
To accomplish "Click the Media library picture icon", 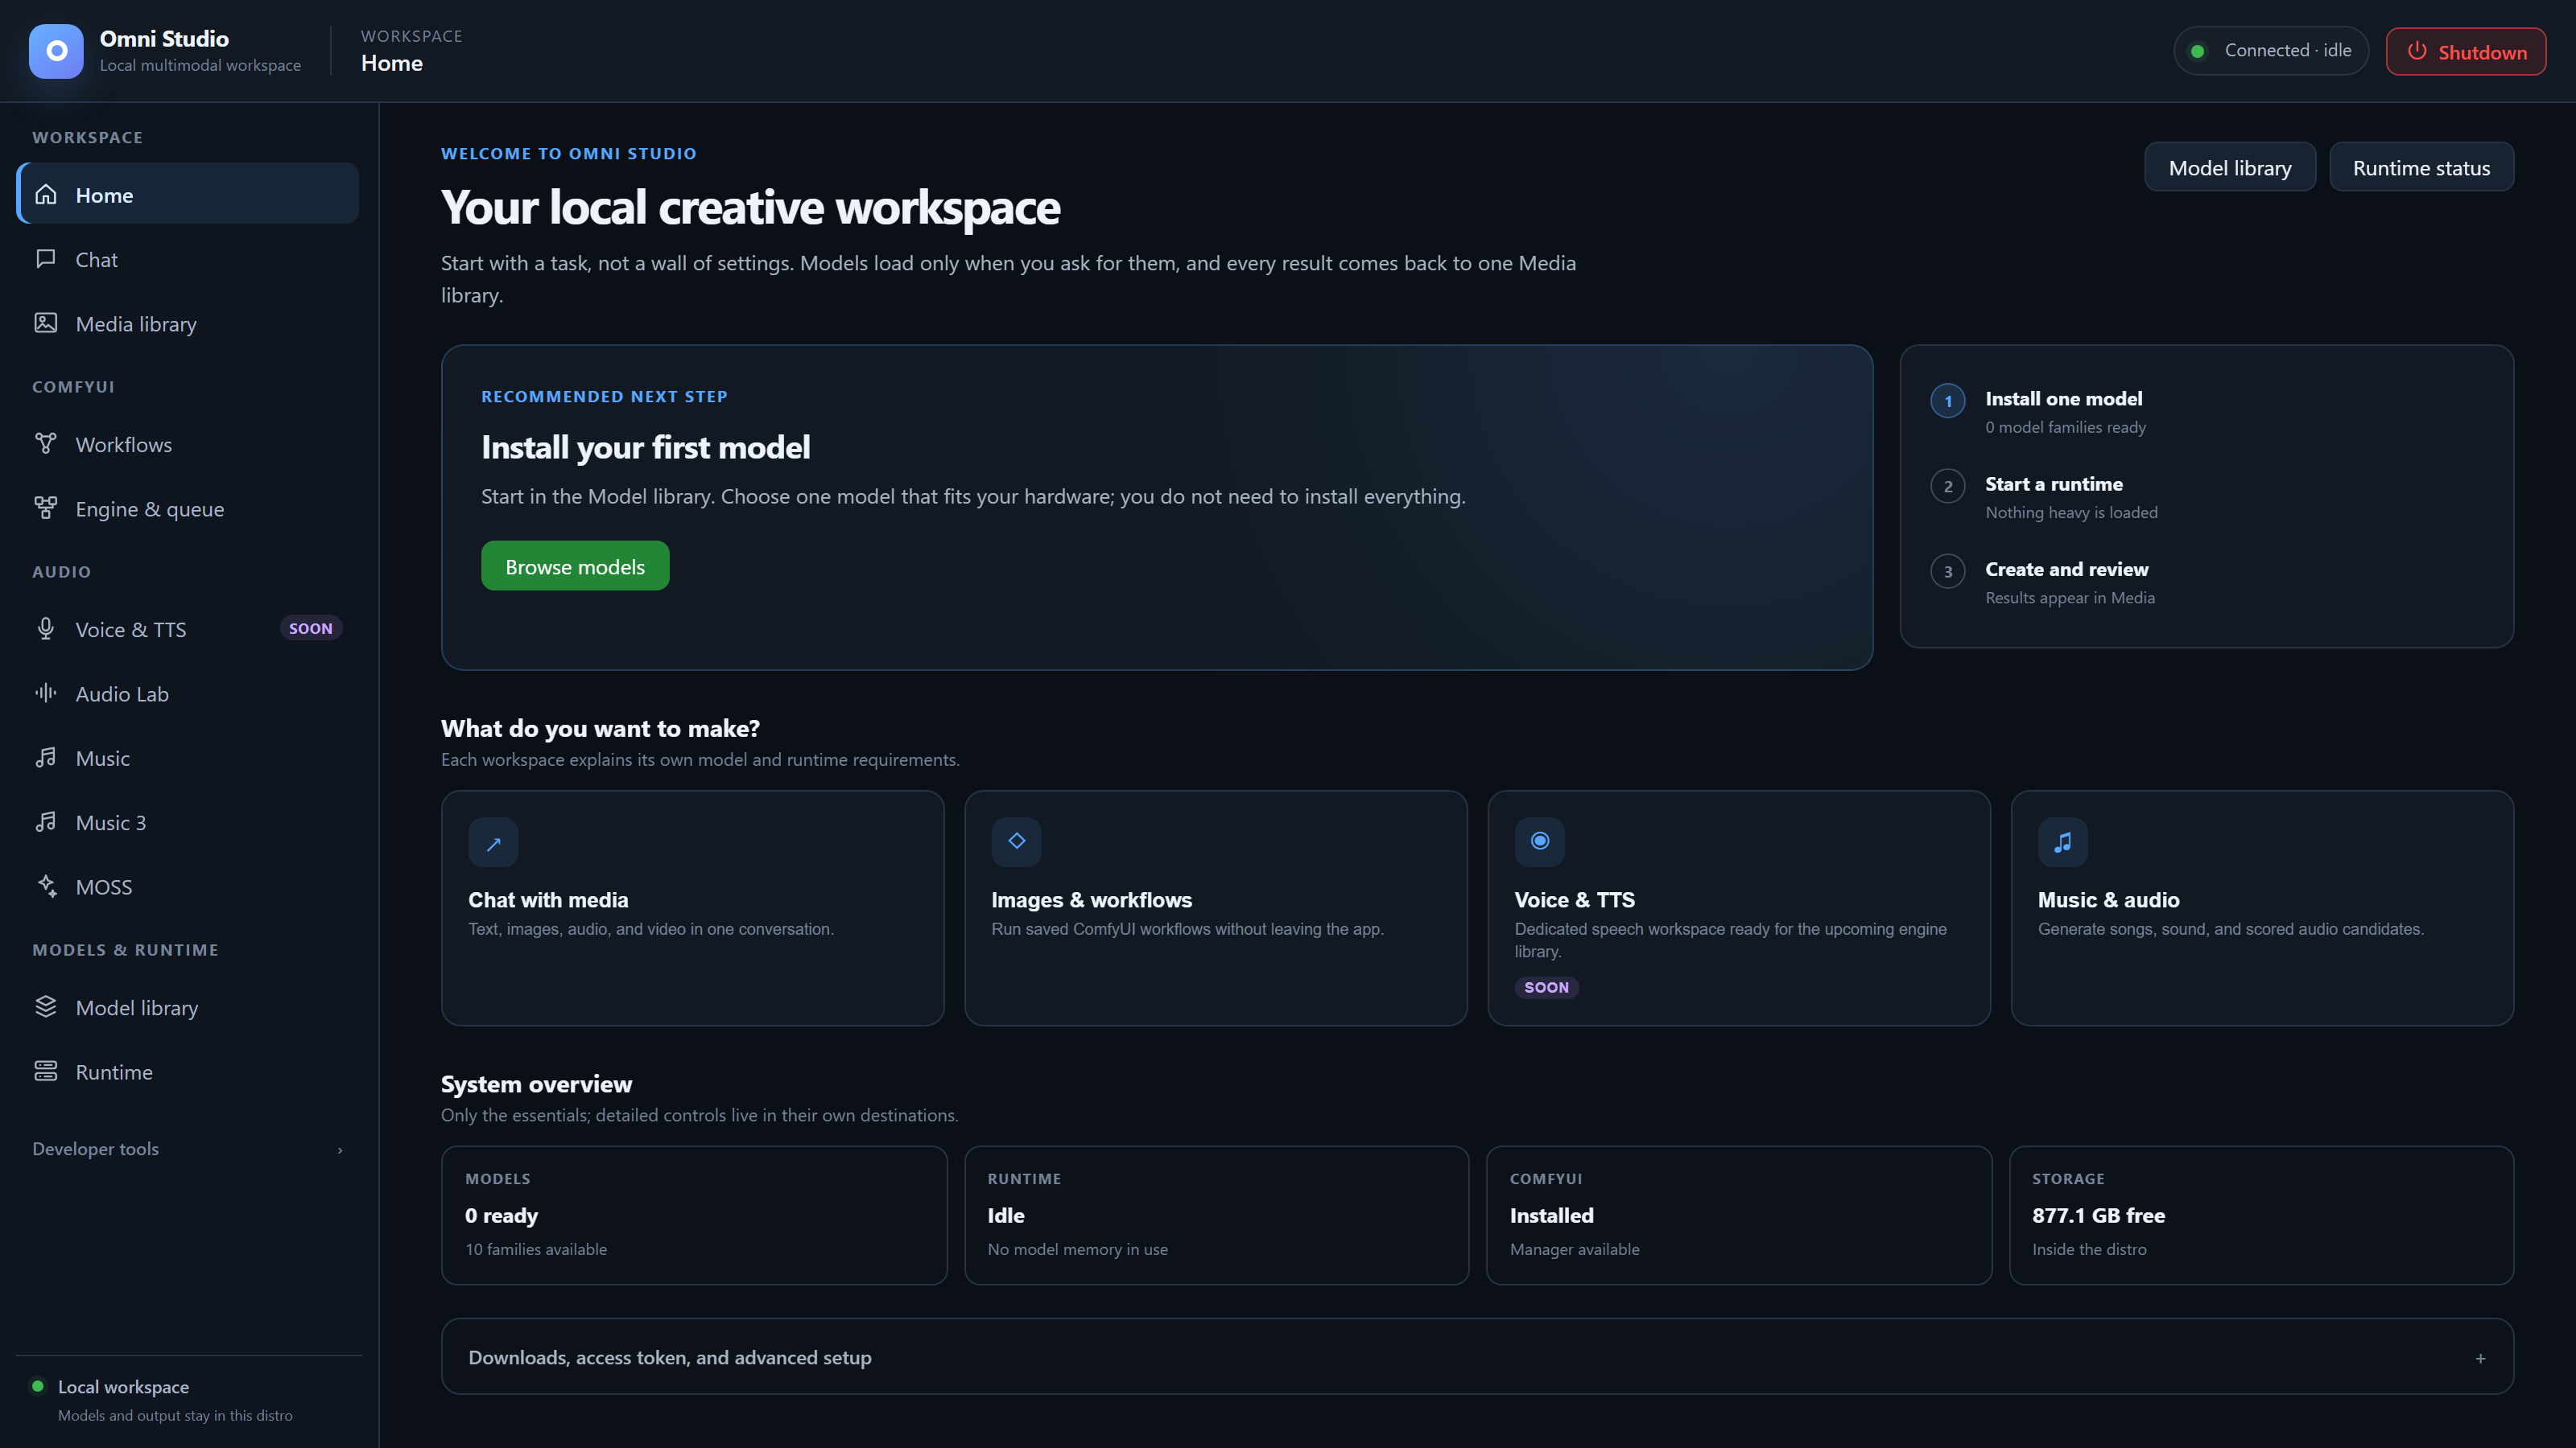I will coord(46,323).
